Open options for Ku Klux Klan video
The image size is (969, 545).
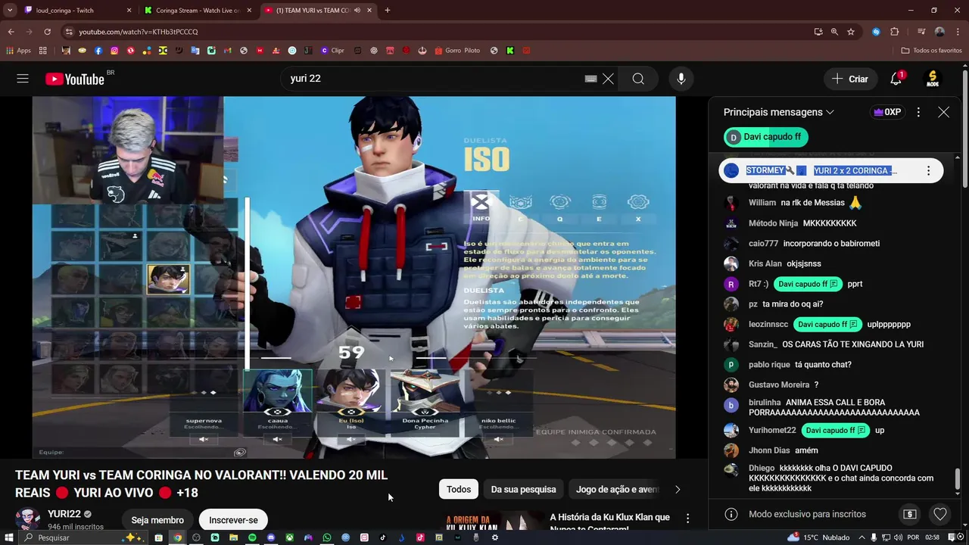(687, 519)
